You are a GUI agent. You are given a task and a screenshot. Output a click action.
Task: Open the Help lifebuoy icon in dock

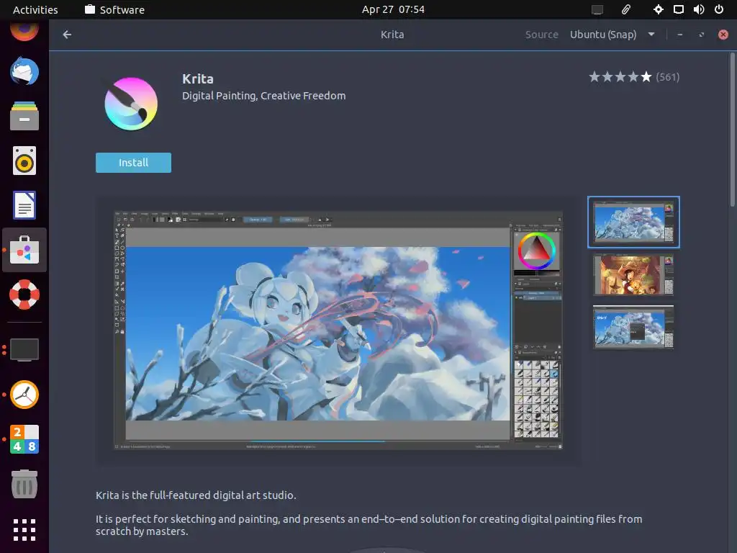tap(24, 295)
